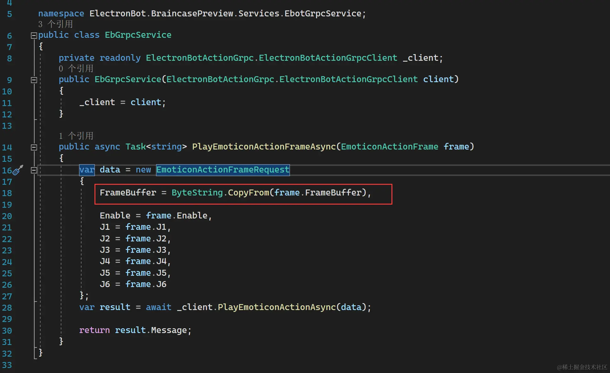
Task: Collapse the PlayEmoticonActionFrameAsync method
Action: pyautogui.click(x=34, y=147)
